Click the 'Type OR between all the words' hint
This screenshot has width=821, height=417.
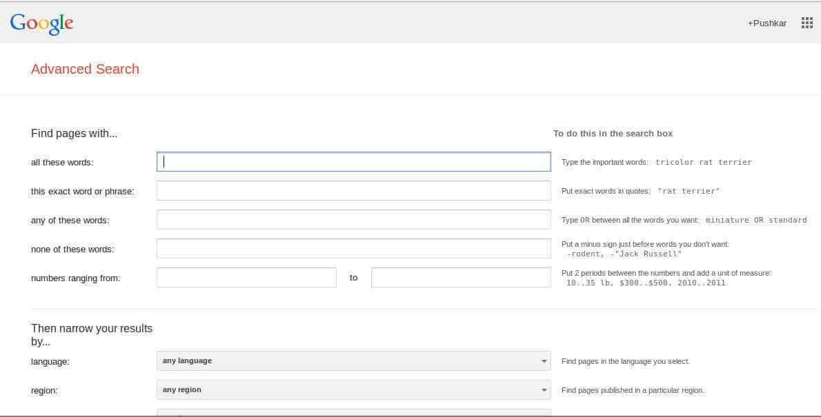pyautogui.click(x=630, y=221)
